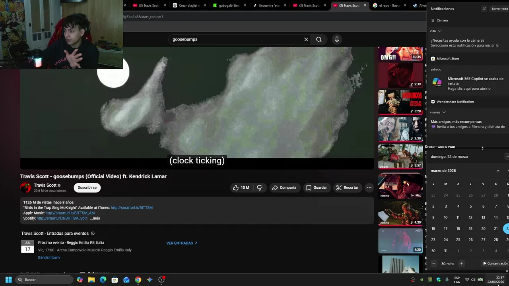Select March 31 in calendar
Screen dimensions: 509x286
tap(446, 251)
